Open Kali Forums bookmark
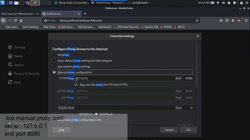Viewport: 250px width, 140px height. point(83,27)
